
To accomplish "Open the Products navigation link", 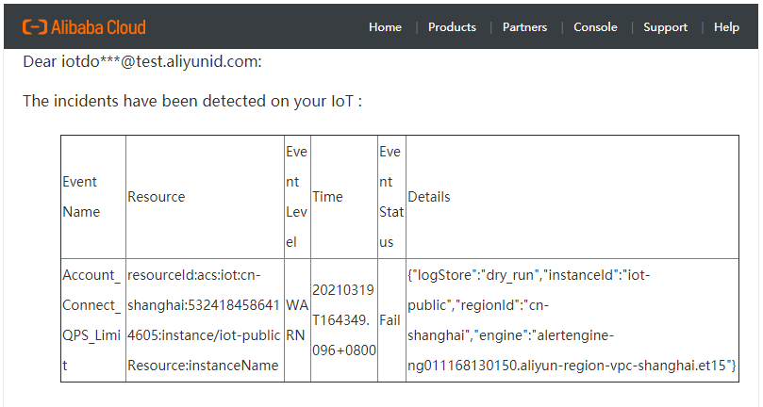I will click(x=452, y=27).
